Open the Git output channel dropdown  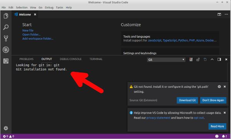[166, 60]
